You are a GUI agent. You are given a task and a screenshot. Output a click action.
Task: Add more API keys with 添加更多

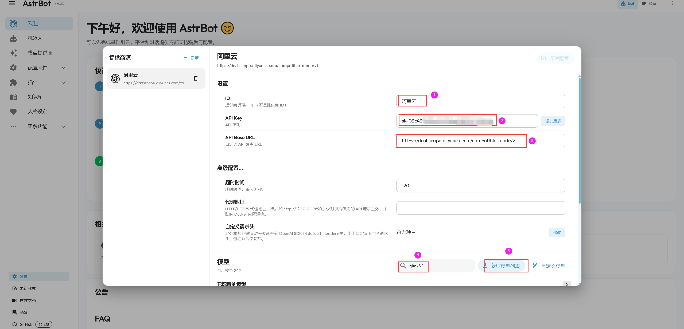[553, 121]
